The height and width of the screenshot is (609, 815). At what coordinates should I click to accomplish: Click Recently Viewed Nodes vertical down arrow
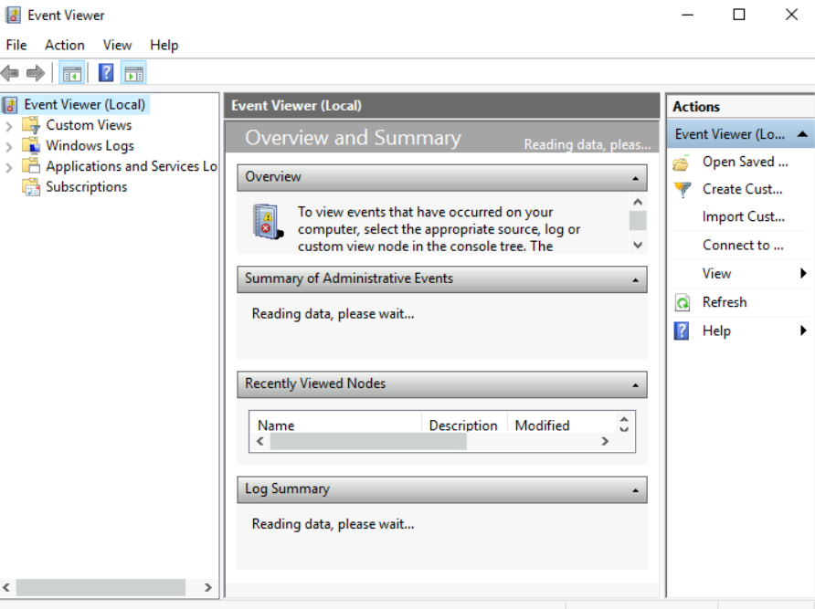tap(624, 429)
